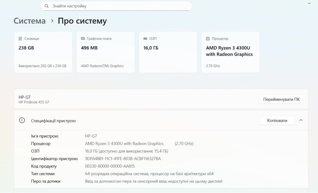The height and width of the screenshot is (193, 318).
Task: Click the Графічна плата card icon
Action: [x=83, y=39]
